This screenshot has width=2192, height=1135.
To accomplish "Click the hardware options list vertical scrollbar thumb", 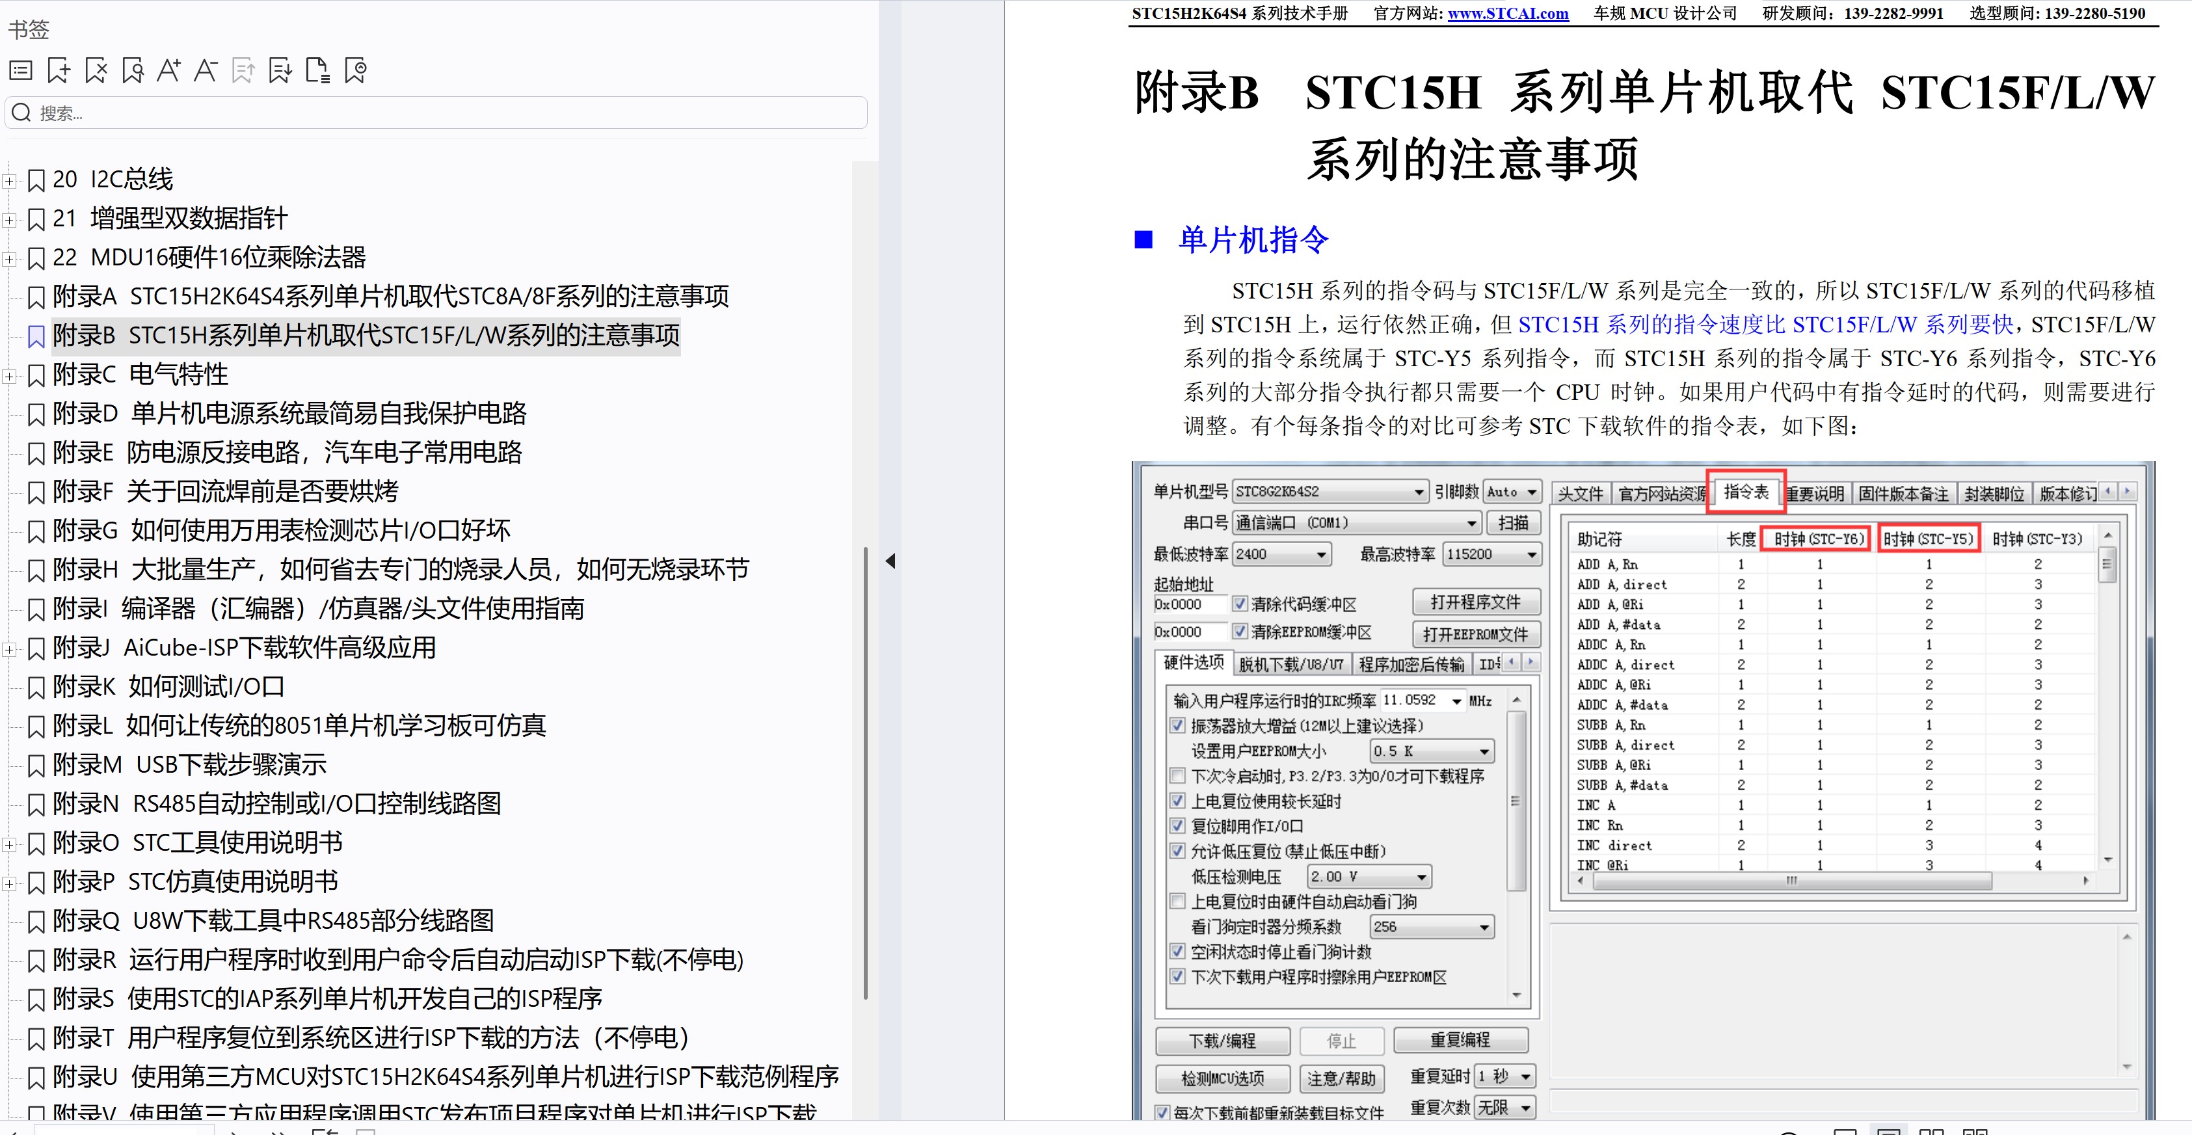I will pyautogui.click(x=1515, y=801).
